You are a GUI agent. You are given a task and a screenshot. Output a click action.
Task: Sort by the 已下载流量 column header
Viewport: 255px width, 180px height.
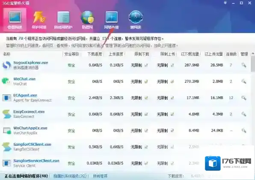click(190, 54)
